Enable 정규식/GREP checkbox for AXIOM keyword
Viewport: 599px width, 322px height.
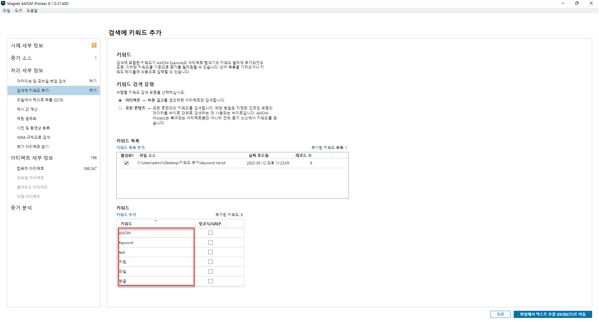(x=211, y=233)
